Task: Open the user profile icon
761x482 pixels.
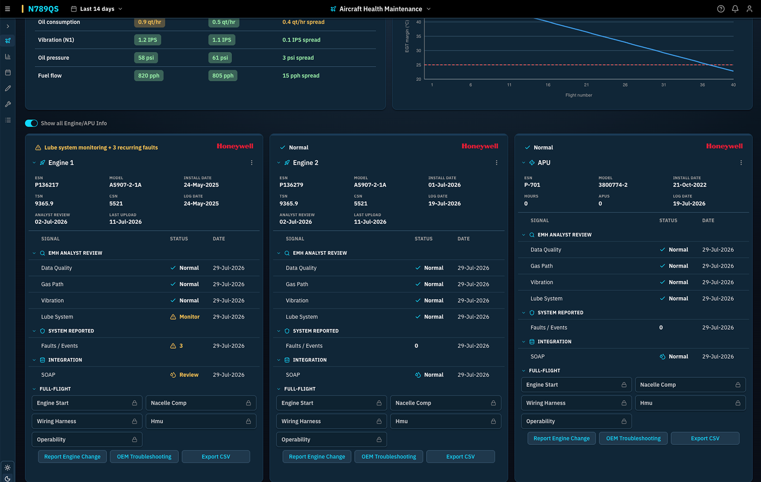Action: (749, 9)
